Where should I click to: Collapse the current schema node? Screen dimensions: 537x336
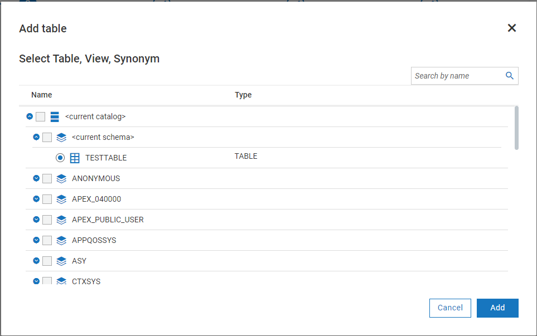click(x=36, y=137)
